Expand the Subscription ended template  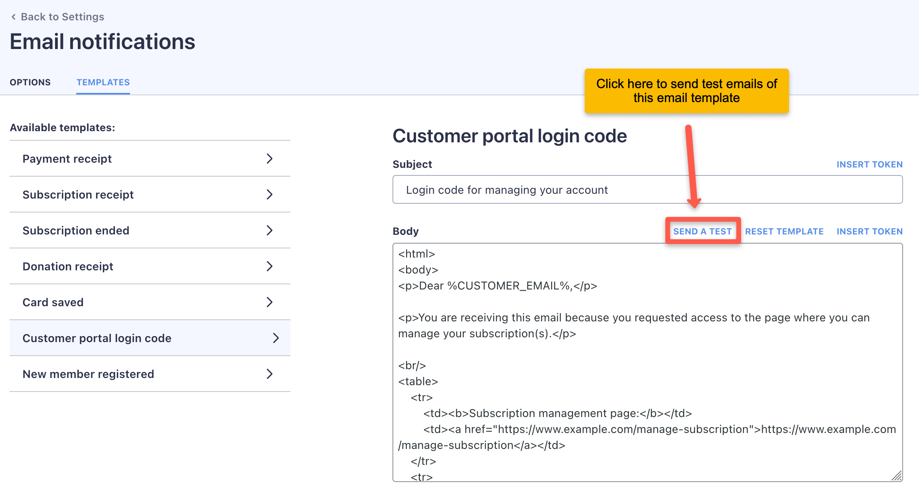[x=270, y=230]
